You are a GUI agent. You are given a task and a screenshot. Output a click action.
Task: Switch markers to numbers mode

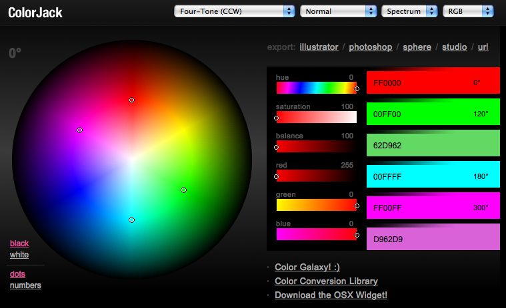(x=25, y=285)
